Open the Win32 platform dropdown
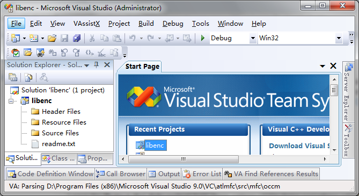359x196 pixels. point(339,38)
